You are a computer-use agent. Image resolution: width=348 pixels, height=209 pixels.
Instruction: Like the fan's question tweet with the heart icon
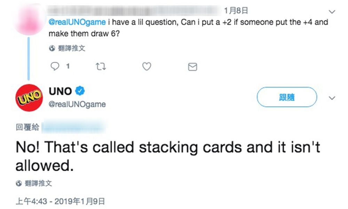(x=147, y=66)
